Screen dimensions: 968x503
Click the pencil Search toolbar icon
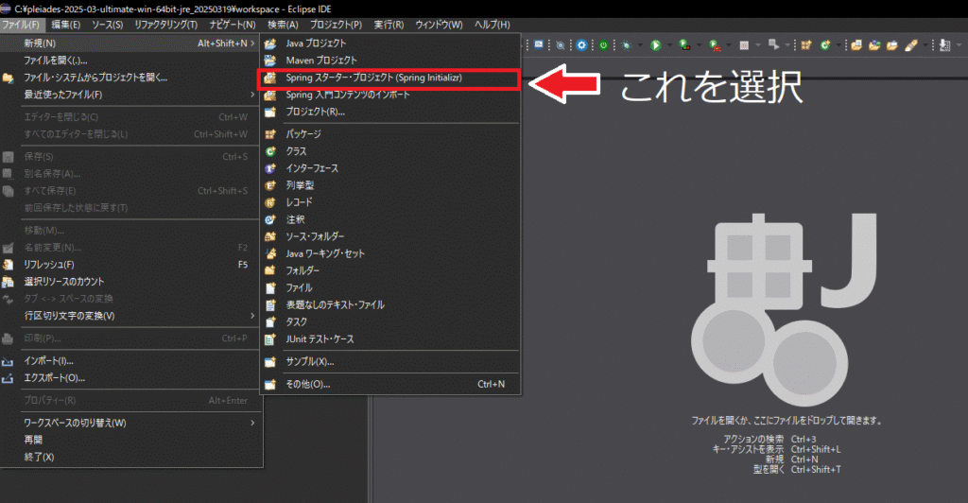[x=911, y=45]
